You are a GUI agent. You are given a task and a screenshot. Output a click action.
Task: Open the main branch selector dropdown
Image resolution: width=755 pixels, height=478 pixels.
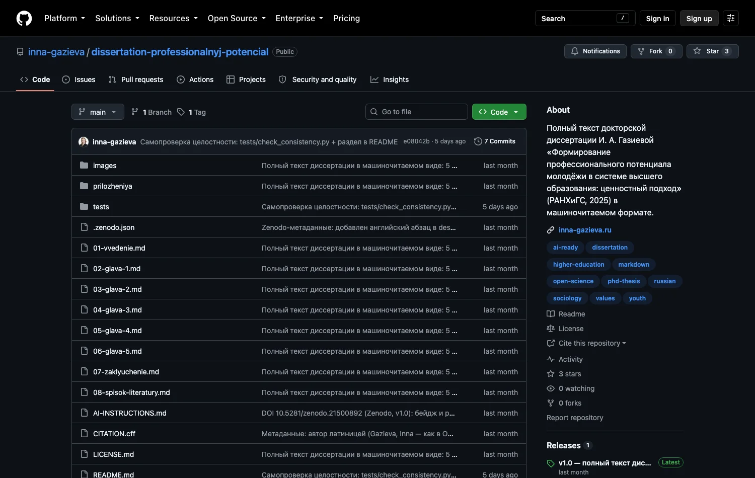click(x=98, y=112)
